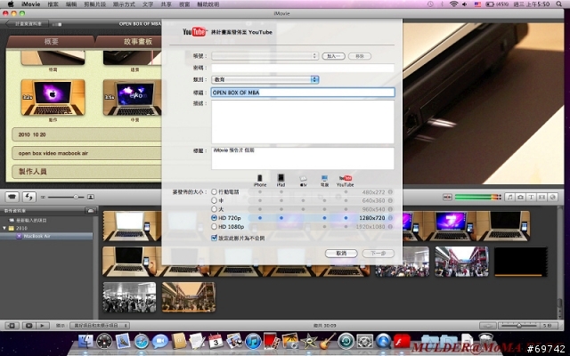Click the tags text field
Screen dimensions: 570x356
(x=303, y=158)
